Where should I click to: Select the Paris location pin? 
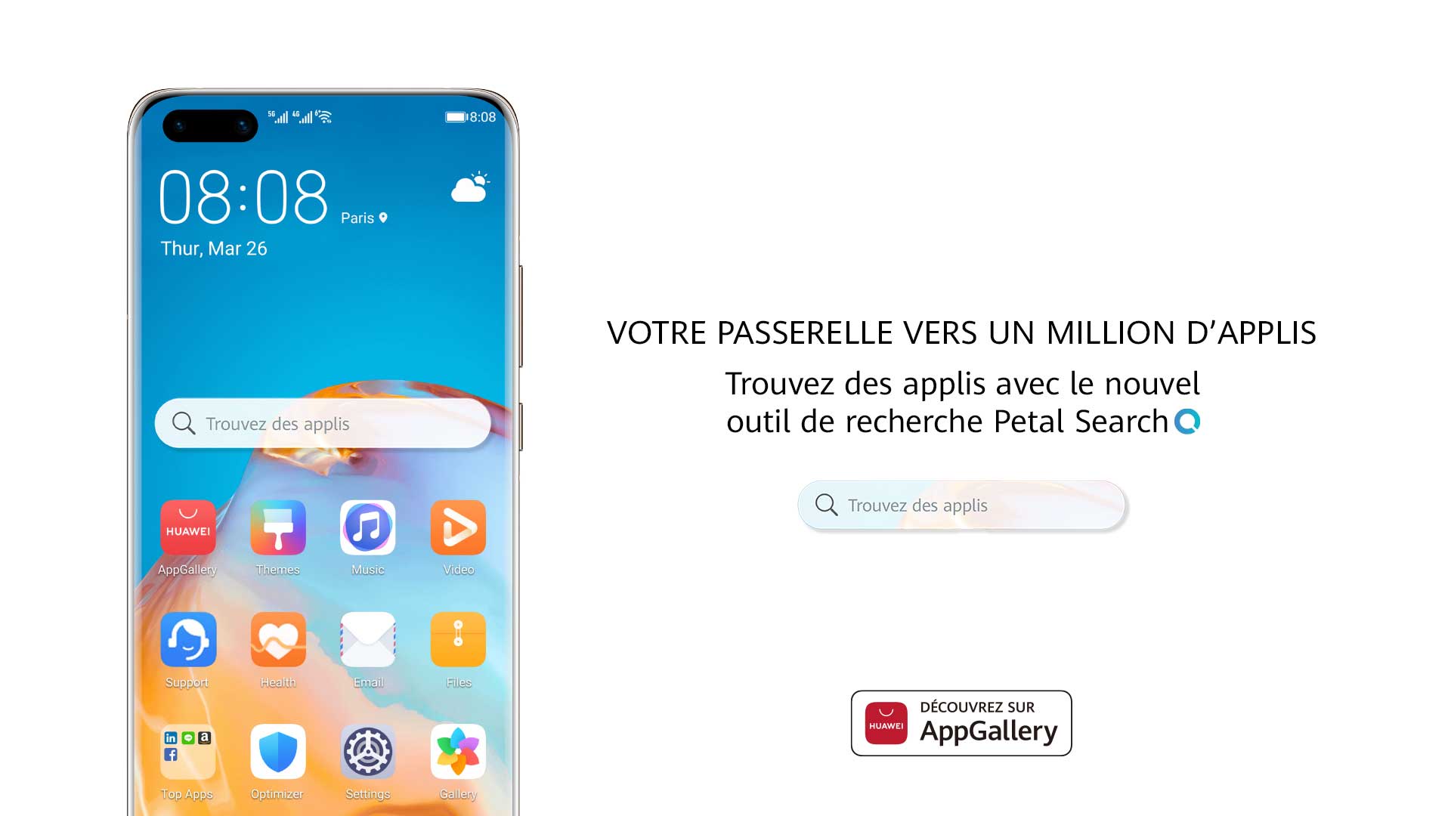(381, 217)
